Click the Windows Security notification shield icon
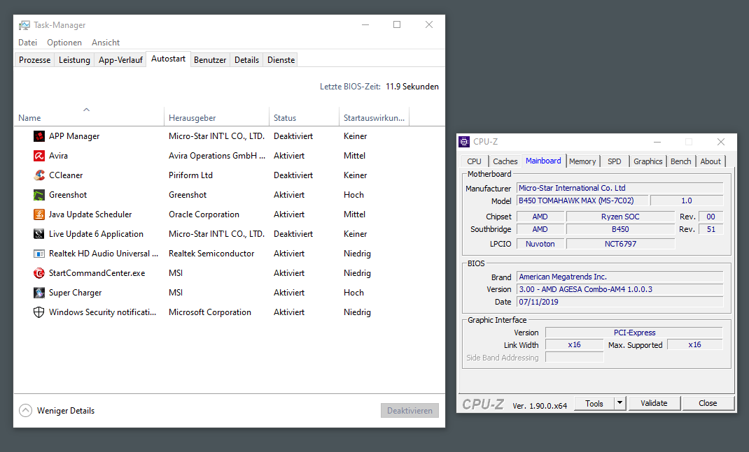Screen dimensions: 749x452 [39, 312]
